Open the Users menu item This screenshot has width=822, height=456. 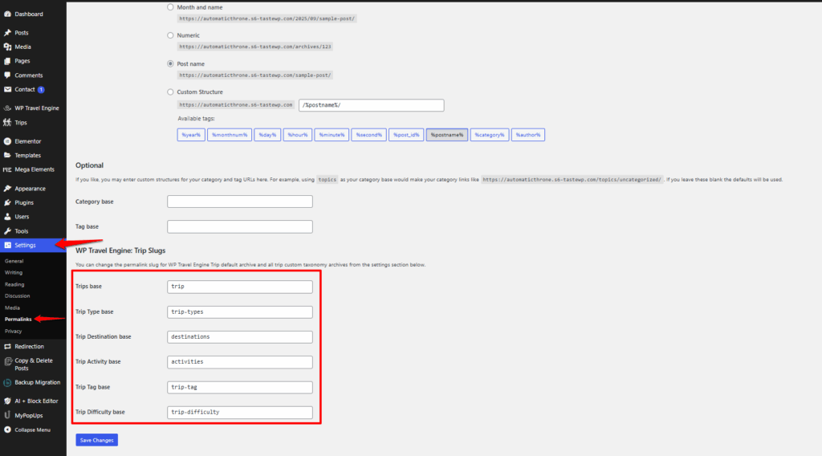[22, 216]
